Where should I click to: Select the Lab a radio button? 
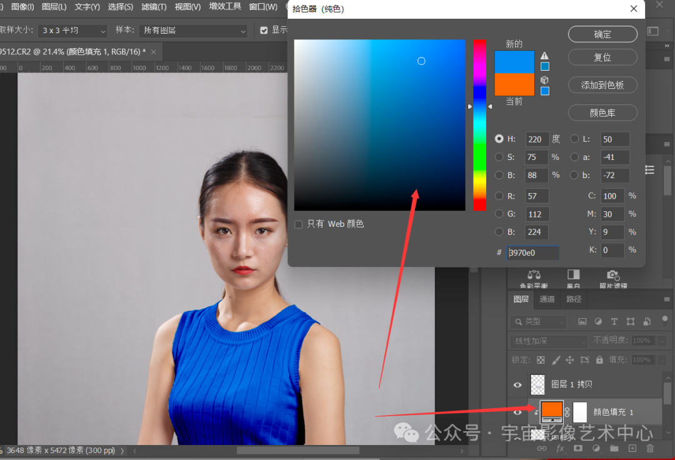pyautogui.click(x=574, y=157)
